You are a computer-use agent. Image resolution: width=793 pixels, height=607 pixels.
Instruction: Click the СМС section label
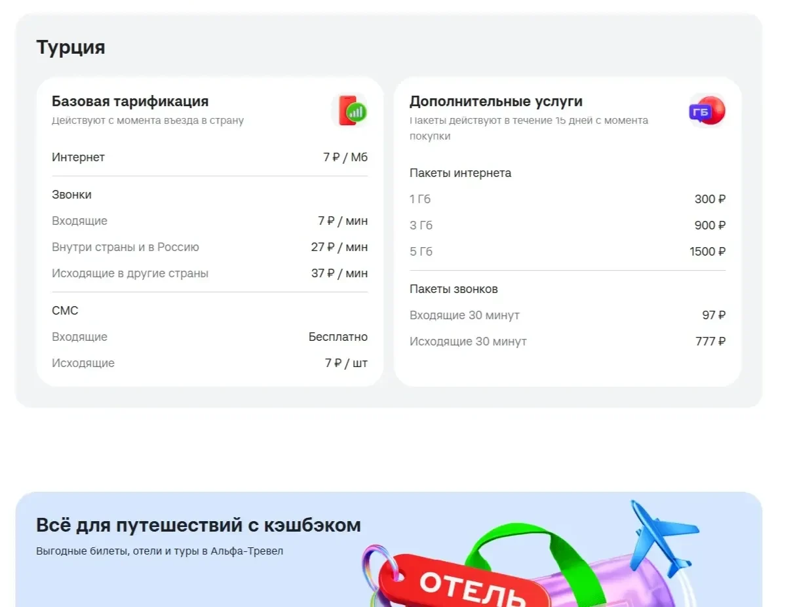click(65, 311)
